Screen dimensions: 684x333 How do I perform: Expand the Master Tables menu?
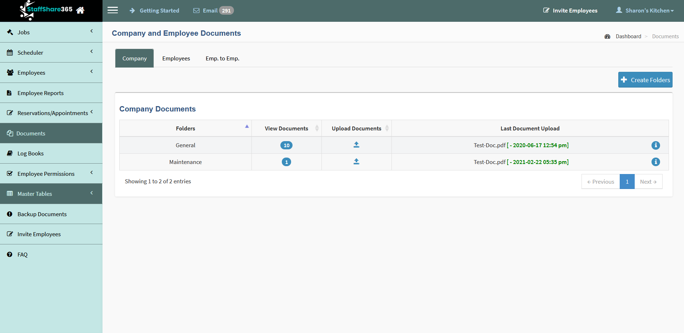coord(51,194)
